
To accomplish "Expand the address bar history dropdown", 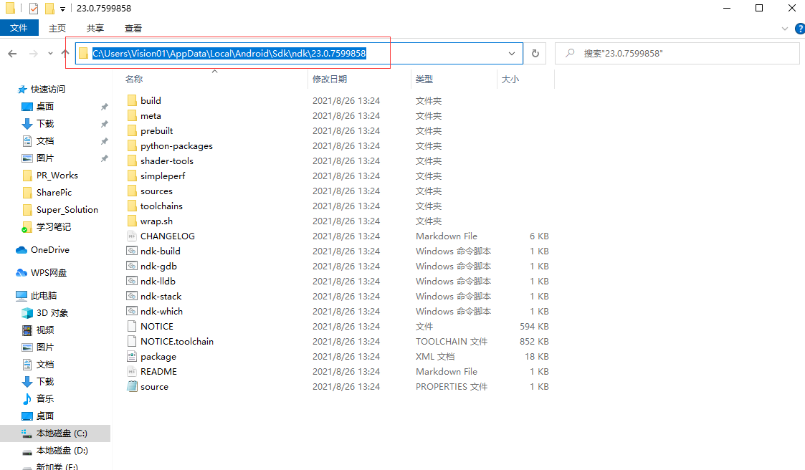I will tap(512, 53).
